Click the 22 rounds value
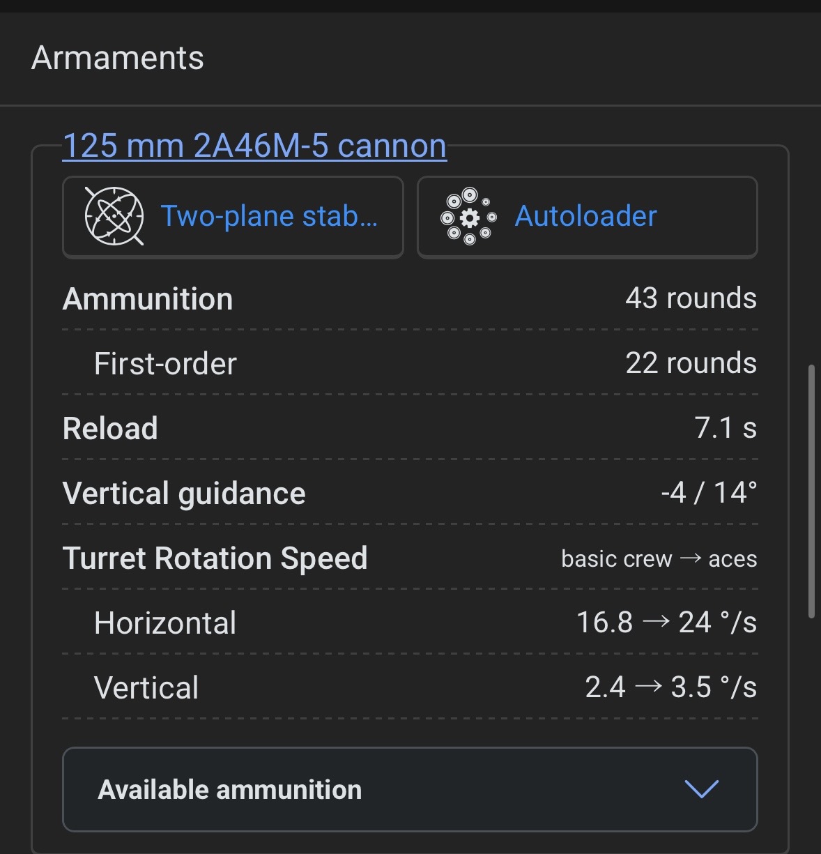This screenshot has width=821, height=854. click(691, 363)
